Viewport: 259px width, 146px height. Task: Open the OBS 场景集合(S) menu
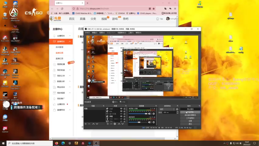tap(122, 33)
